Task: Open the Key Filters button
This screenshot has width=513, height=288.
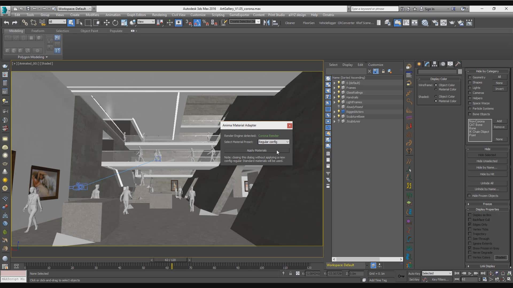Action: point(440,279)
